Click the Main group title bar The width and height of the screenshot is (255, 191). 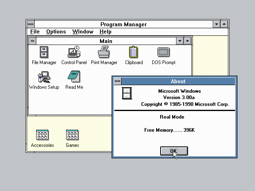(106, 41)
